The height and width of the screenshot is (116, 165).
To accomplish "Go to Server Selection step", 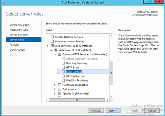I will [x=19, y=35].
